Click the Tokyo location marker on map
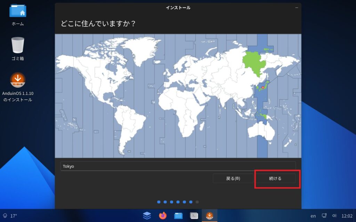The height and width of the screenshot is (222, 356). coord(263,88)
